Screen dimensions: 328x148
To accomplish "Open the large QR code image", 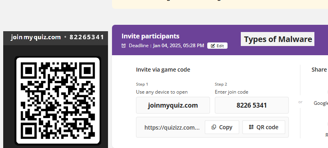I will tap(58, 100).
